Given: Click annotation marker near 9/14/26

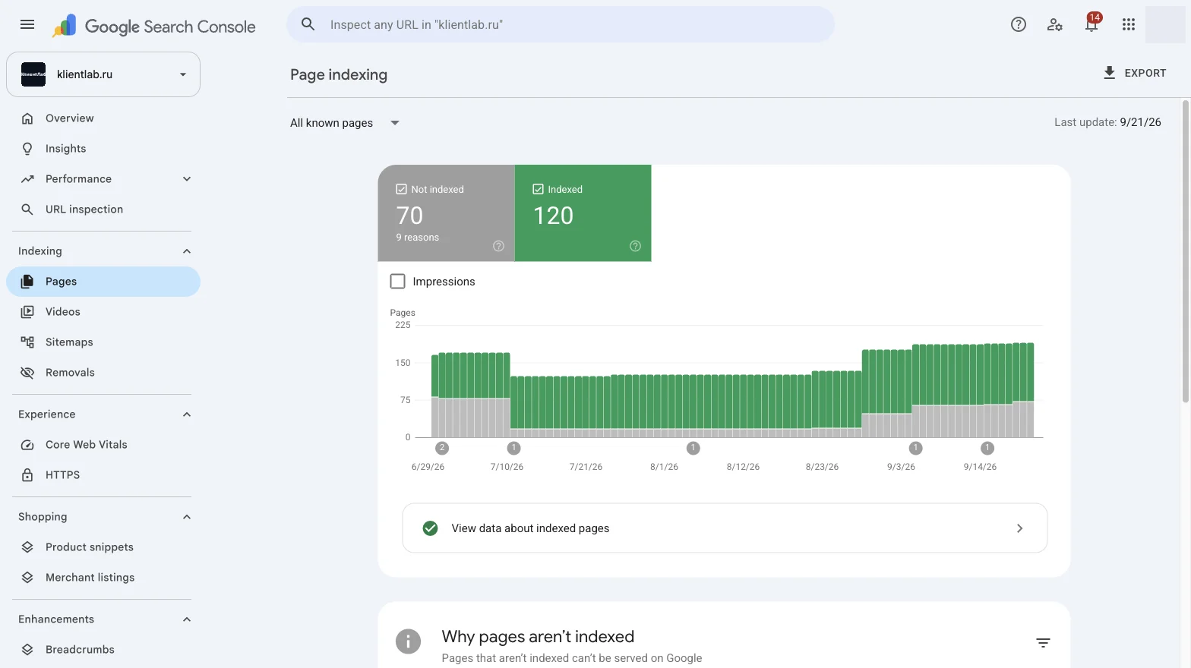Looking at the screenshot, I should coord(987,448).
